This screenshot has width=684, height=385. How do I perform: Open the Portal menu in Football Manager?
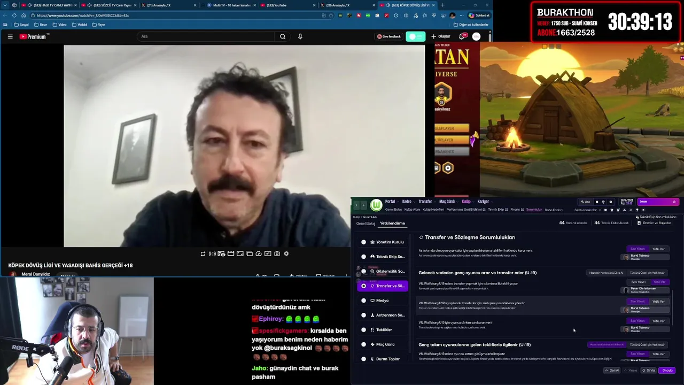(x=390, y=202)
